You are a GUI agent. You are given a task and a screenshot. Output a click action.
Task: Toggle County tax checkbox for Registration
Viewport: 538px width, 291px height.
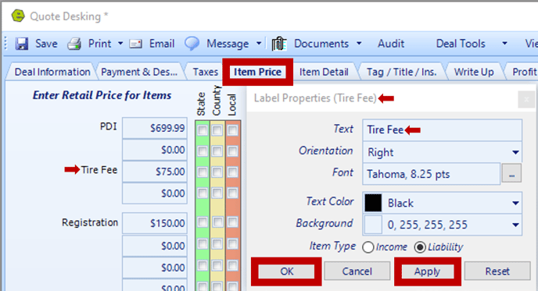pyautogui.click(x=217, y=222)
